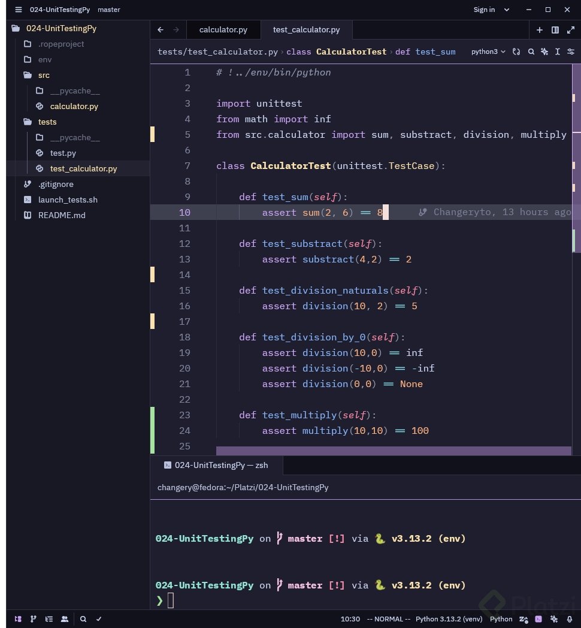Click the def test_sum breadcrumb
Viewport: 581px width, 628px height.
point(425,52)
